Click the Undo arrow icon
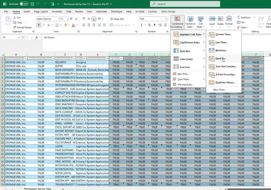This screenshot has height=190, width=271. click(38, 4)
